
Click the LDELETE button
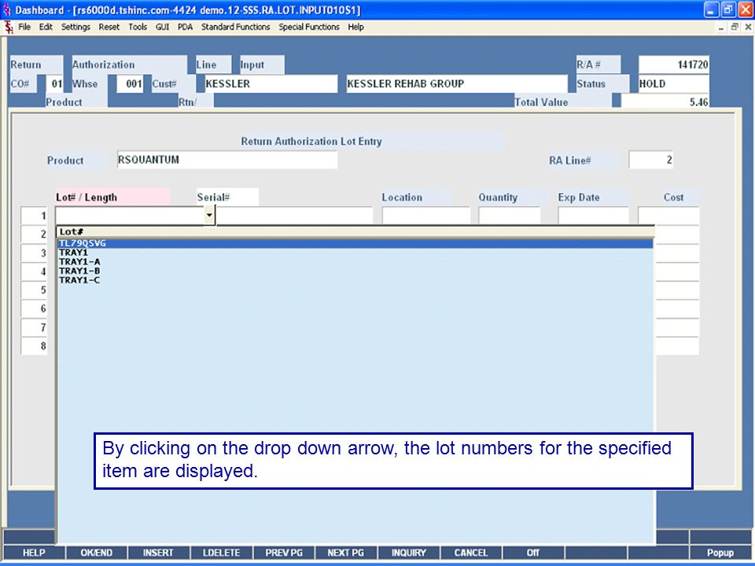(x=221, y=553)
